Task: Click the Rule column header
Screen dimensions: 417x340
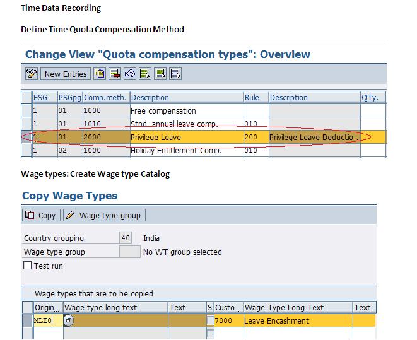Action: pos(251,98)
